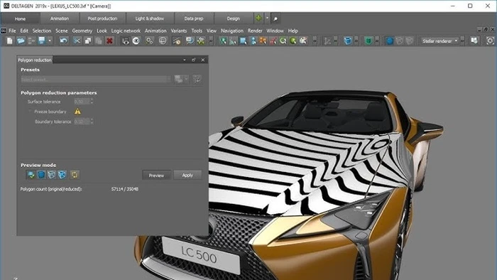Toggle the shaded blue cube render mode
The image size is (497, 280).
[390, 41]
